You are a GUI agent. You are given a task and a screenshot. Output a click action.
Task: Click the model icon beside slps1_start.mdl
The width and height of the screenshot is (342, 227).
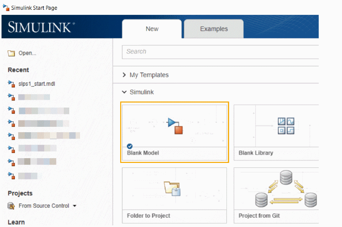tap(11, 84)
